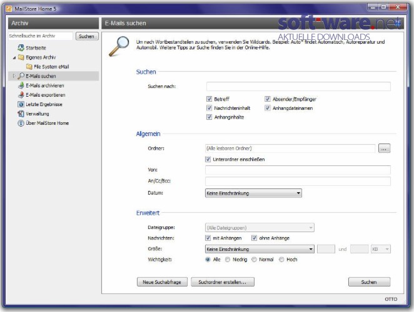Open E-Mails exportieren in sidebar
The width and height of the screenshot is (414, 312).
click(46, 95)
